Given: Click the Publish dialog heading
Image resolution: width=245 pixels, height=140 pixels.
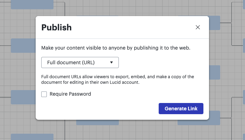Looking at the screenshot, I should [x=57, y=28].
